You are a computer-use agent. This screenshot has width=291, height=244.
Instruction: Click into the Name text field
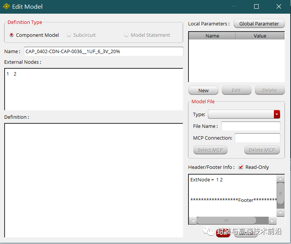point(104,51)
